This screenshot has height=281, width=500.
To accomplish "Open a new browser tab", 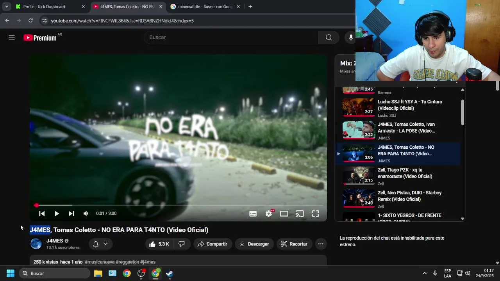I will (x=250, y=7).
